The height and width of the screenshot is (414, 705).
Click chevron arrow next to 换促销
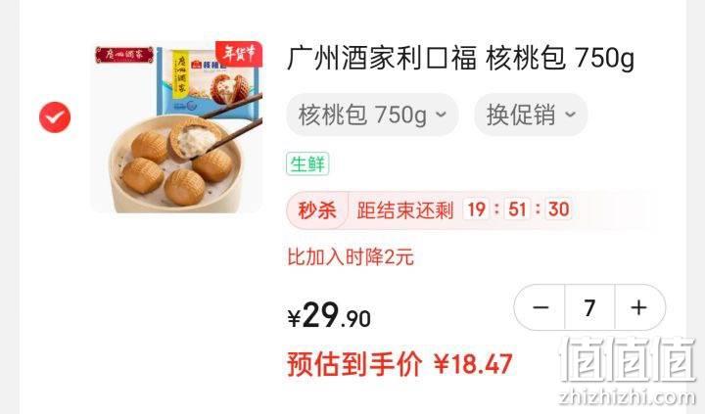(570, 115)
